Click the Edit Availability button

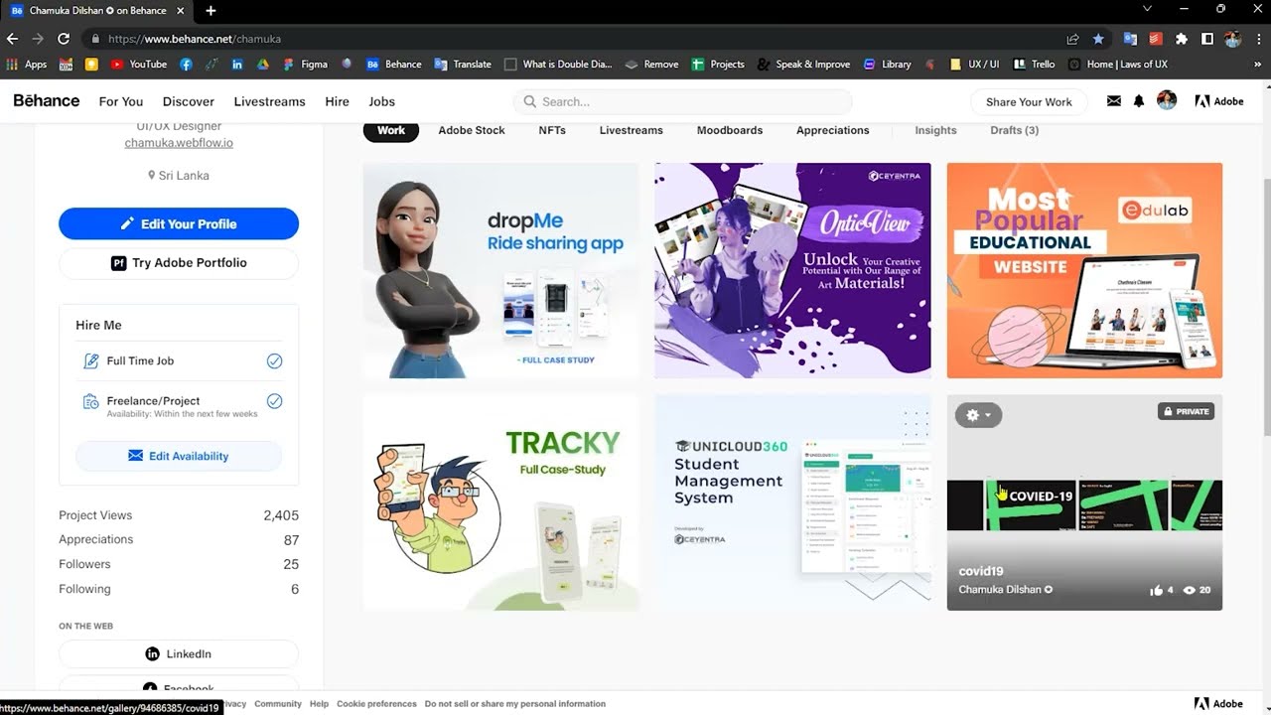[x=179, y=456]
